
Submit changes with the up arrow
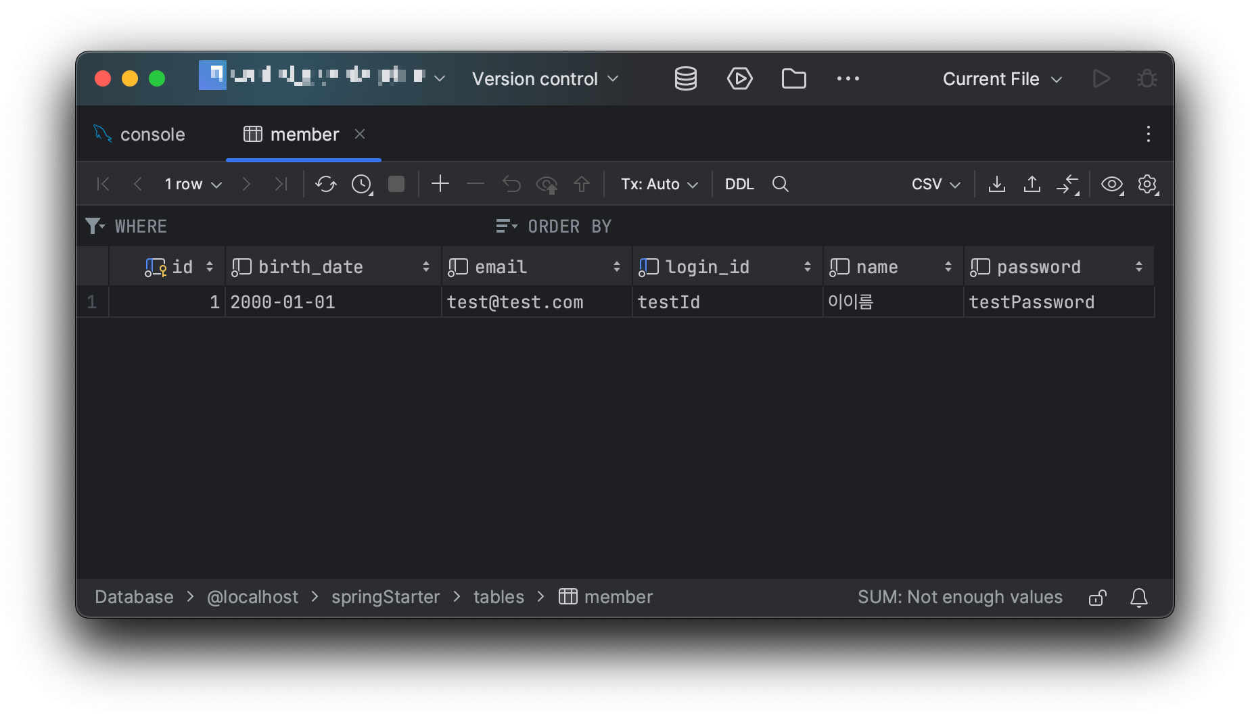582,184
